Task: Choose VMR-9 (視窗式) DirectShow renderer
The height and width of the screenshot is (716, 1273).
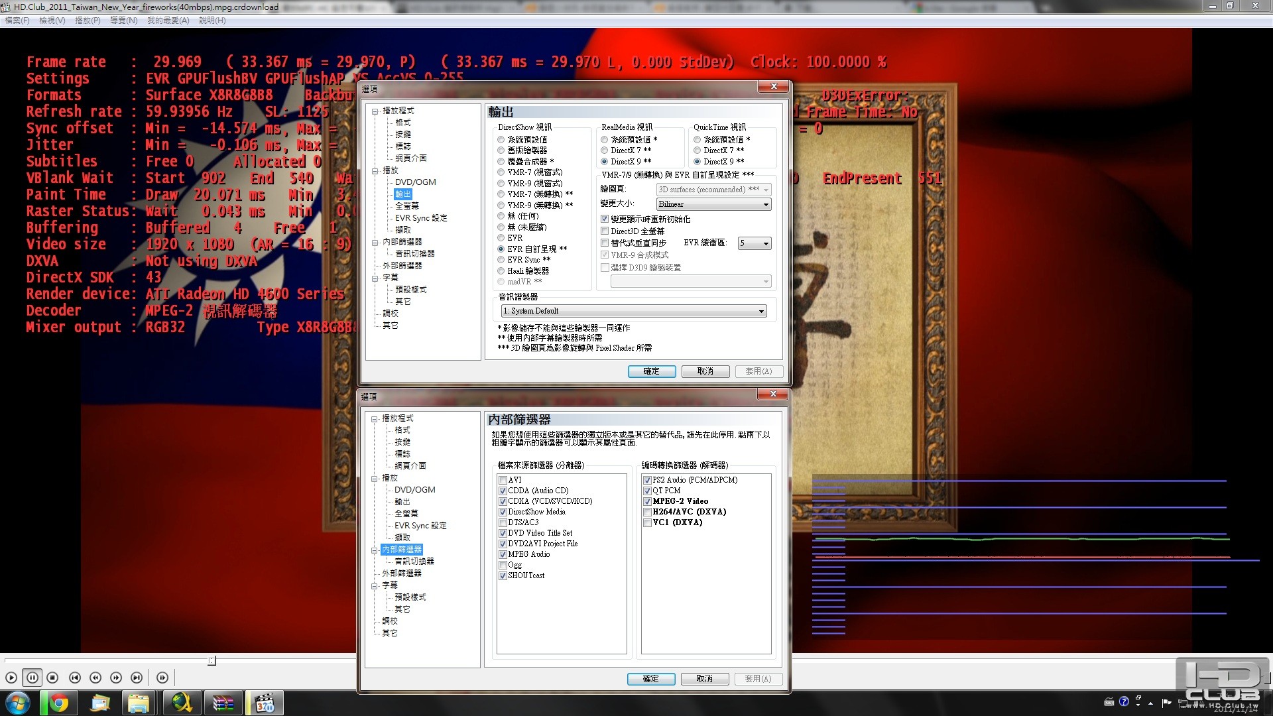Action: (501, 184)
